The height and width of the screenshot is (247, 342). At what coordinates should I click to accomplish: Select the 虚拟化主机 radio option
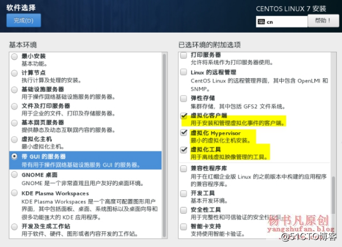[x=15, y=140]
